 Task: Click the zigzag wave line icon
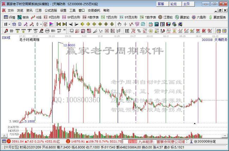101,31
